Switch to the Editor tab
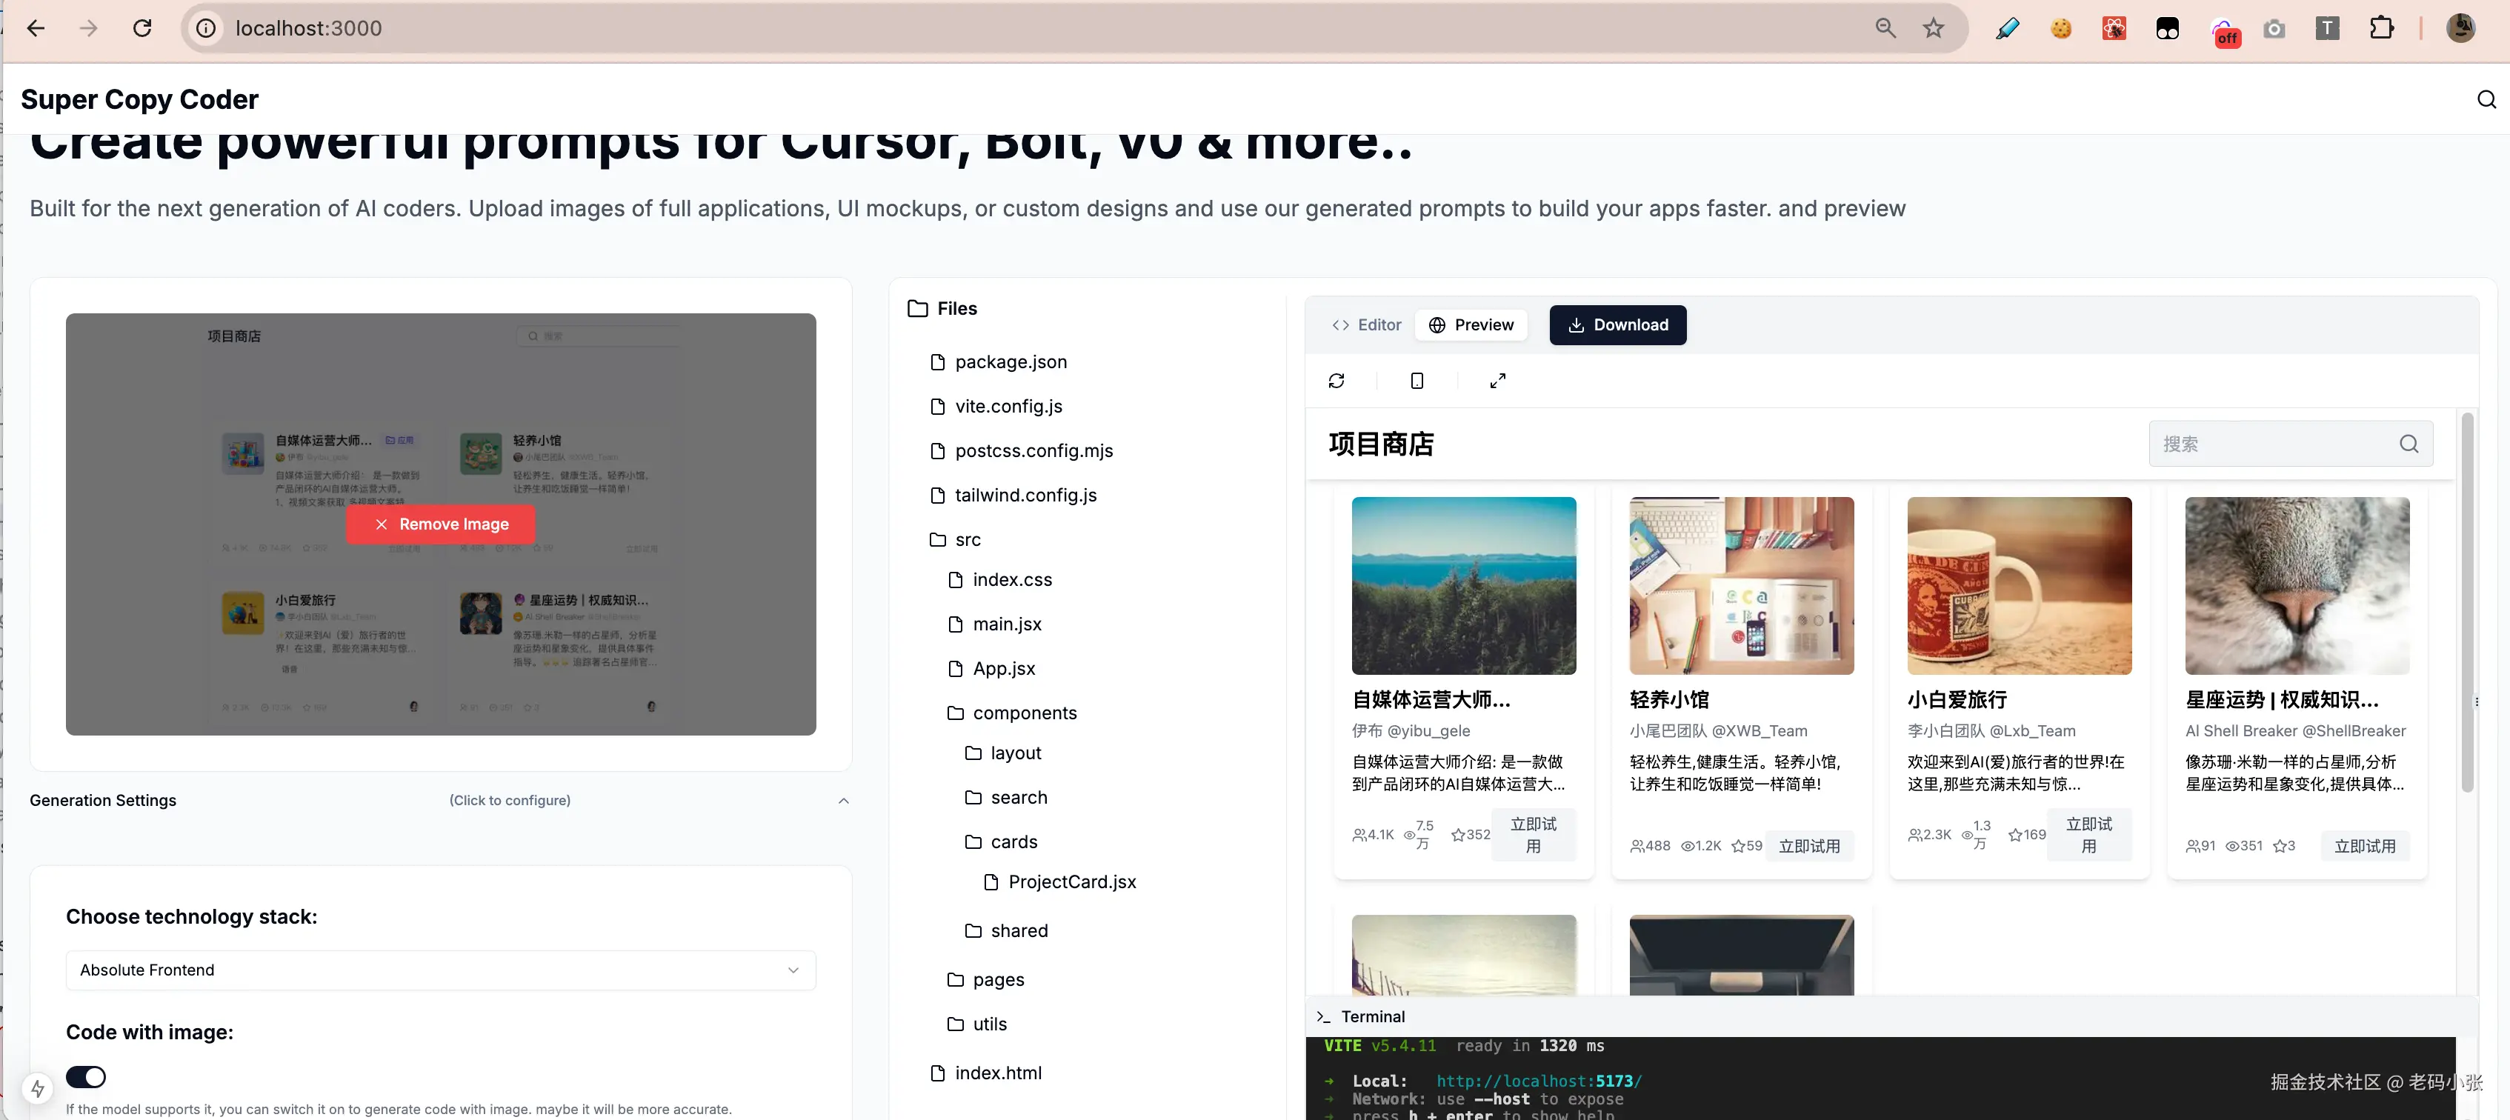 pos(1365,324)
